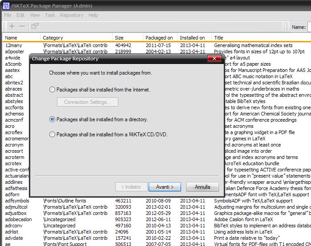Sort the list by Size column
Viewport: 311px width, 246px height.
coord(128,38)
